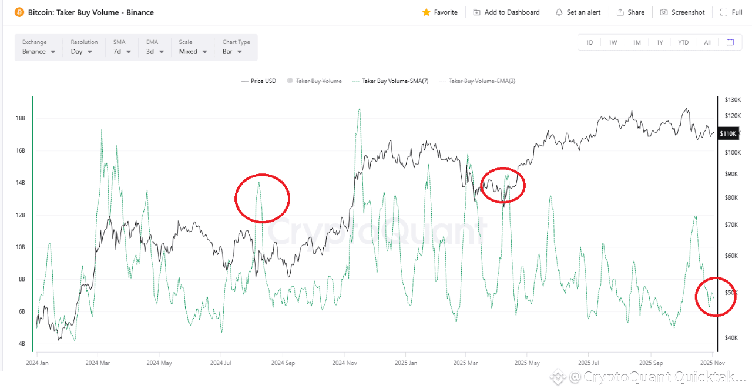Click the $110K current price label
This screenshot has height=392, width=752.
tap(728, 134)
